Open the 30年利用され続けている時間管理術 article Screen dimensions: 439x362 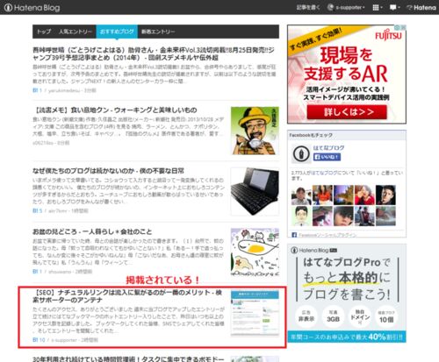click(128, 358)
